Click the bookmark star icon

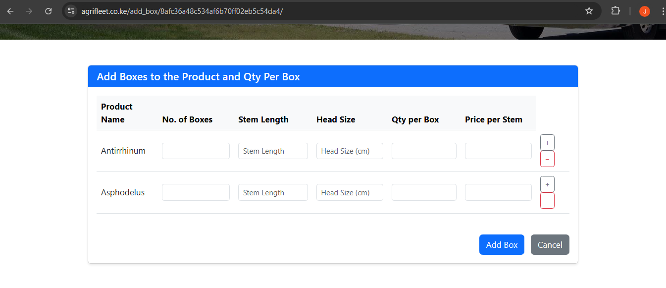[x=589, y=10]
